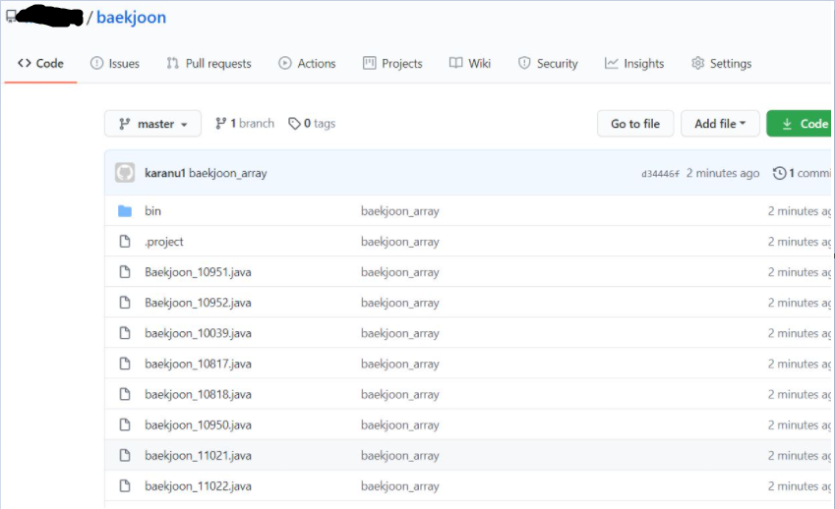Open commit hash d34446f
The image size is (835, 509).
(x=660, y=174)
